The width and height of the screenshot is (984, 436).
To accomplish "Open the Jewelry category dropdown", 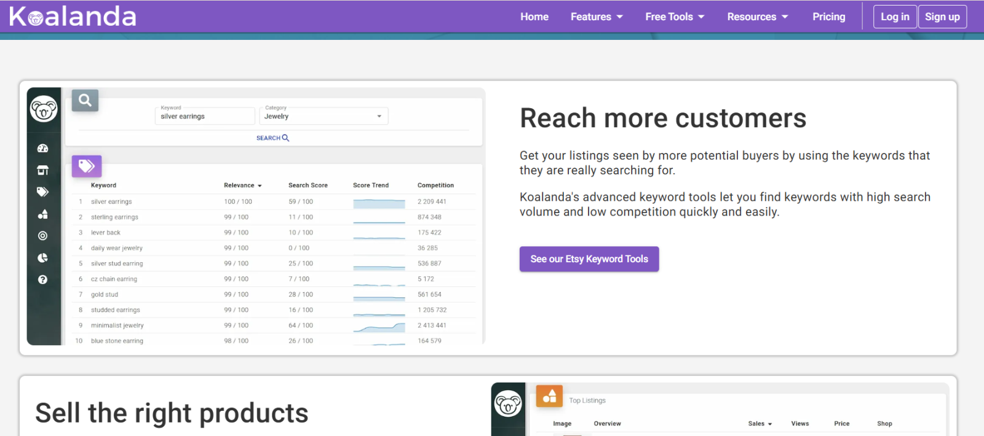I will [323, 115].
